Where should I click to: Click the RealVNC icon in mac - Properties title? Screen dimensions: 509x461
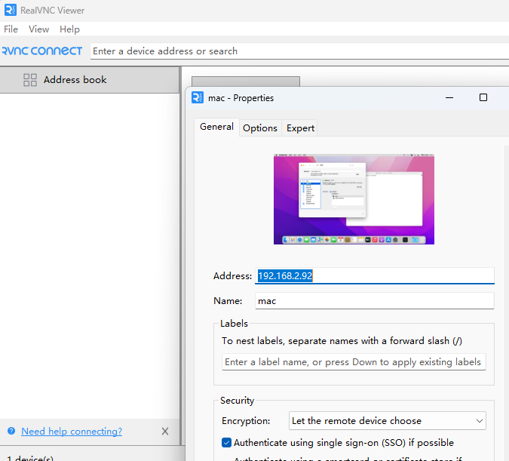pyautogui.click(x=198, y=97)
